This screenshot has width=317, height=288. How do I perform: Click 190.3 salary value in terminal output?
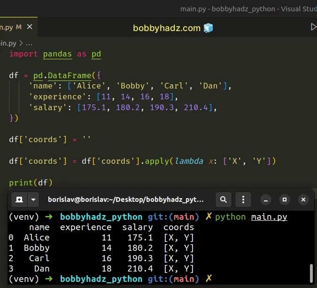[x=140, y=258]
